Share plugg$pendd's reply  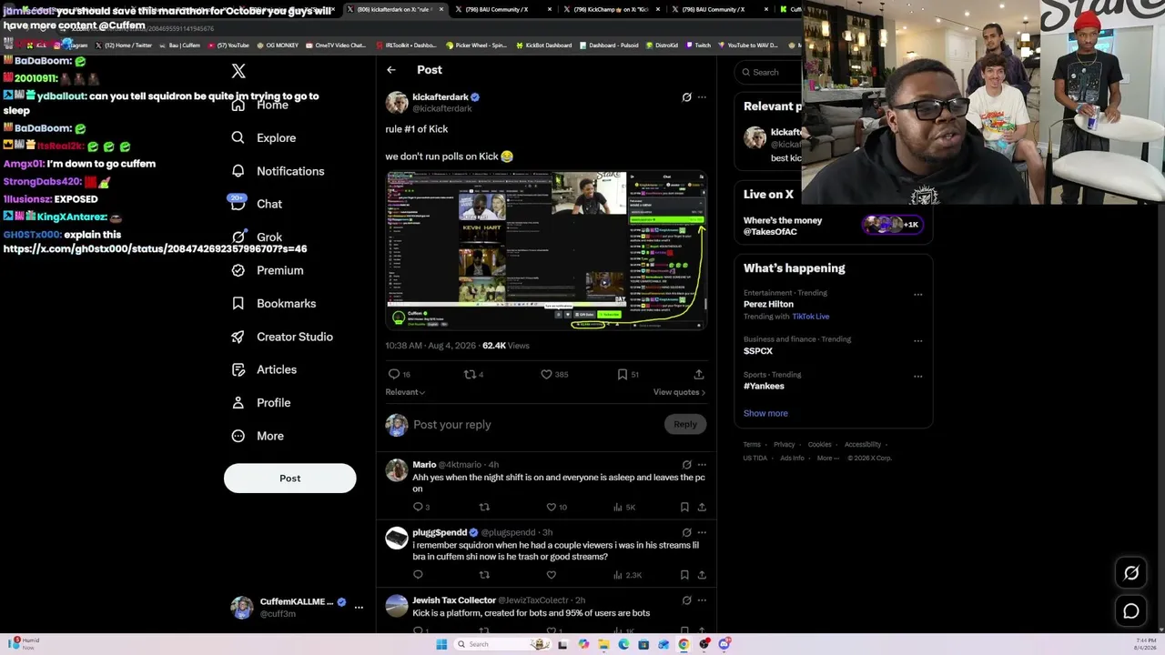point(702,575)
